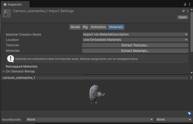Switch to the Model tab
Viewport: 193px width, 124px height.
coord(75,27)
